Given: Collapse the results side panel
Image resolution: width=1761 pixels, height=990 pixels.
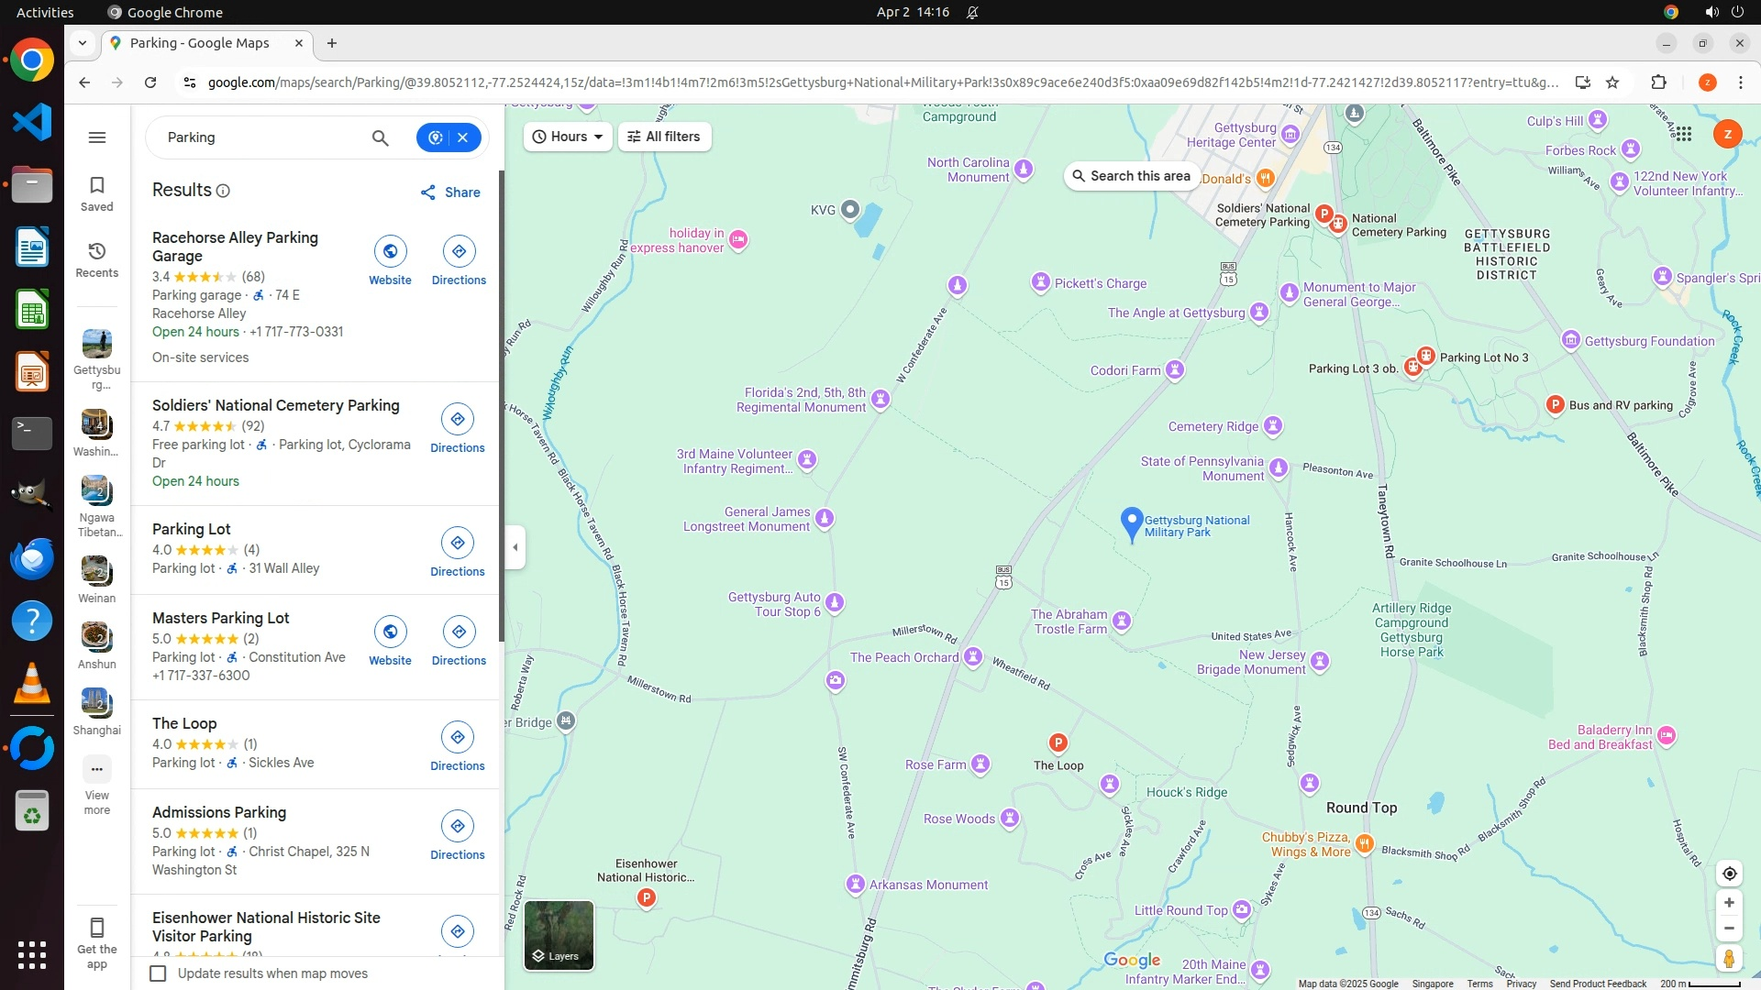Looking at the screenshot, I should pyautogui.click(x=515, y=547).
